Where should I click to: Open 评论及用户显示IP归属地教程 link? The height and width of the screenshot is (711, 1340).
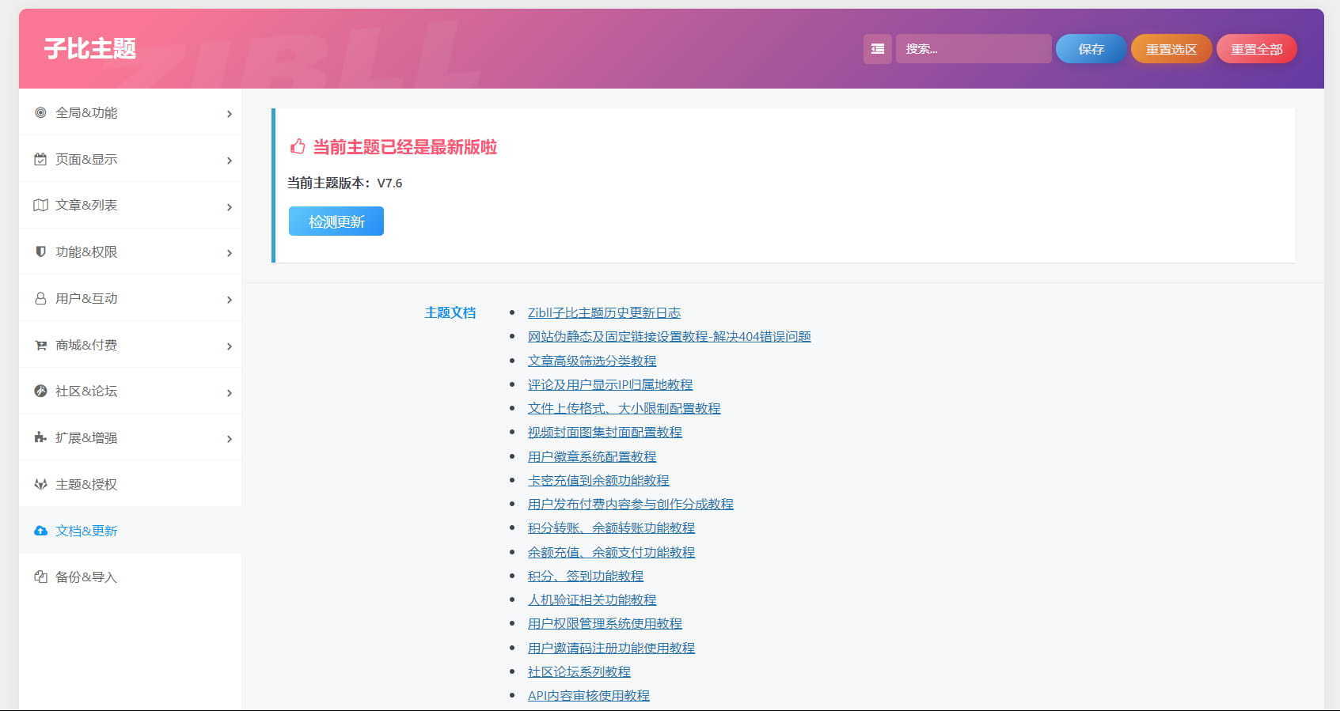click(x=610, y=384)
